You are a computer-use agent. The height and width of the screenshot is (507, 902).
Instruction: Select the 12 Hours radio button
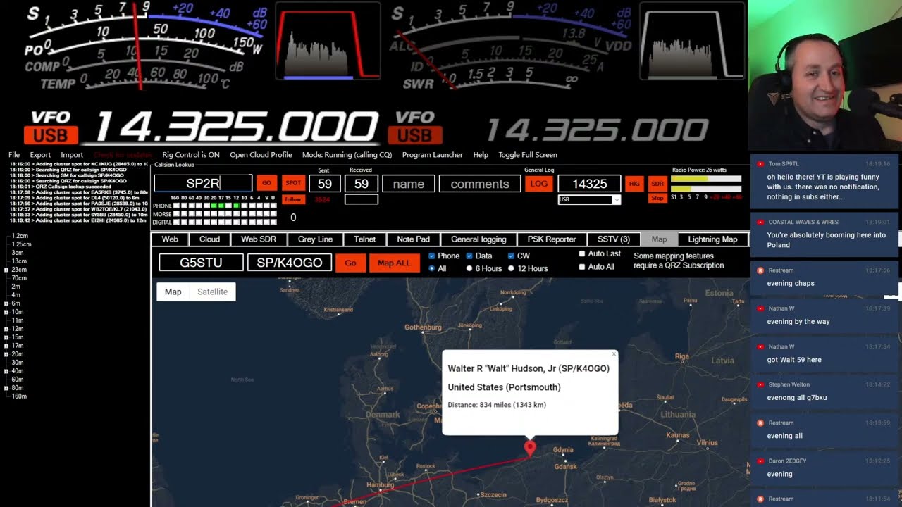coord(512,268)
